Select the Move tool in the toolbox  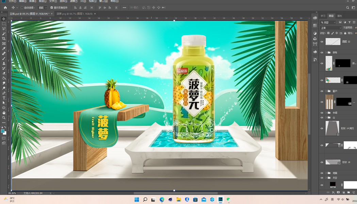(x=4, y=19)
